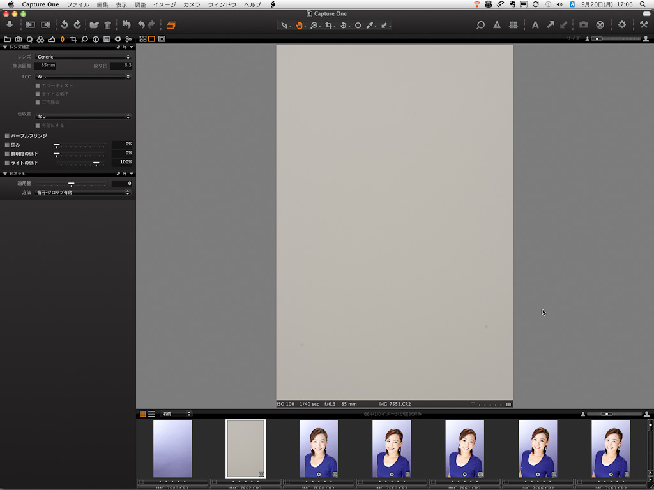Select the first portrait thumbnail in filmstrip

tap(318, 448)
